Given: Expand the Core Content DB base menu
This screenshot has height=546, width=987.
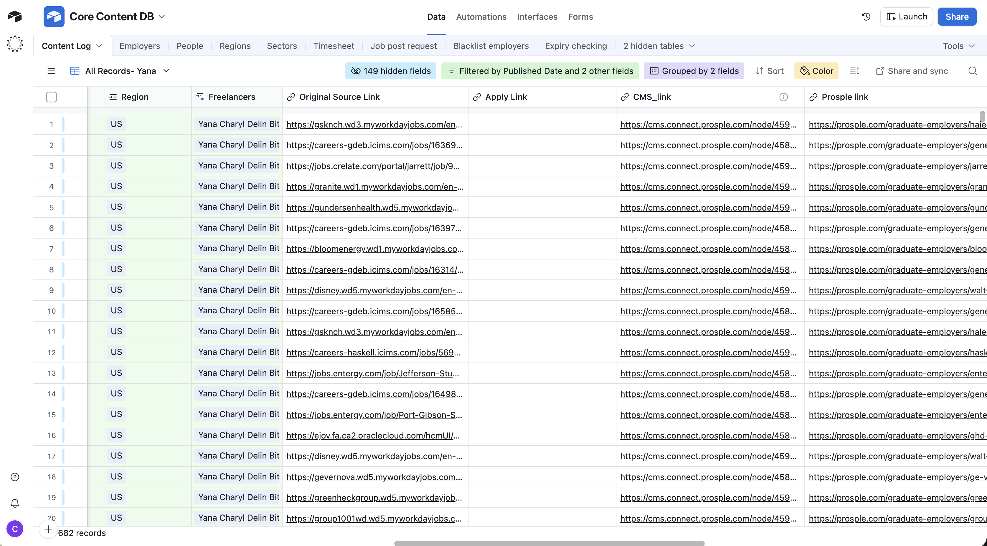Looking at the screenshot, I should pyautogui.click(x=162, y=17).
